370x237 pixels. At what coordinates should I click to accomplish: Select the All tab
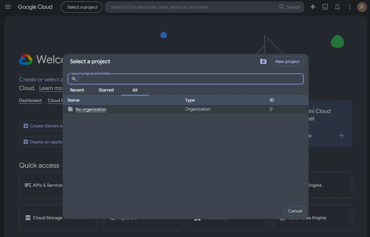click(x=135, y=90)
